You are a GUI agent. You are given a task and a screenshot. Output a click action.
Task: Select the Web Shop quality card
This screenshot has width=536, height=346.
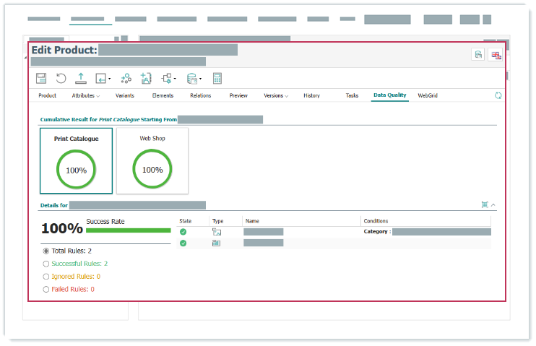click(x=152, y=160)
